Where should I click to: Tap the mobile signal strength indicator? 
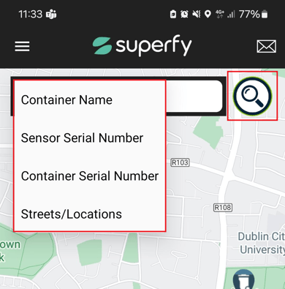click(x=231, y=14)
